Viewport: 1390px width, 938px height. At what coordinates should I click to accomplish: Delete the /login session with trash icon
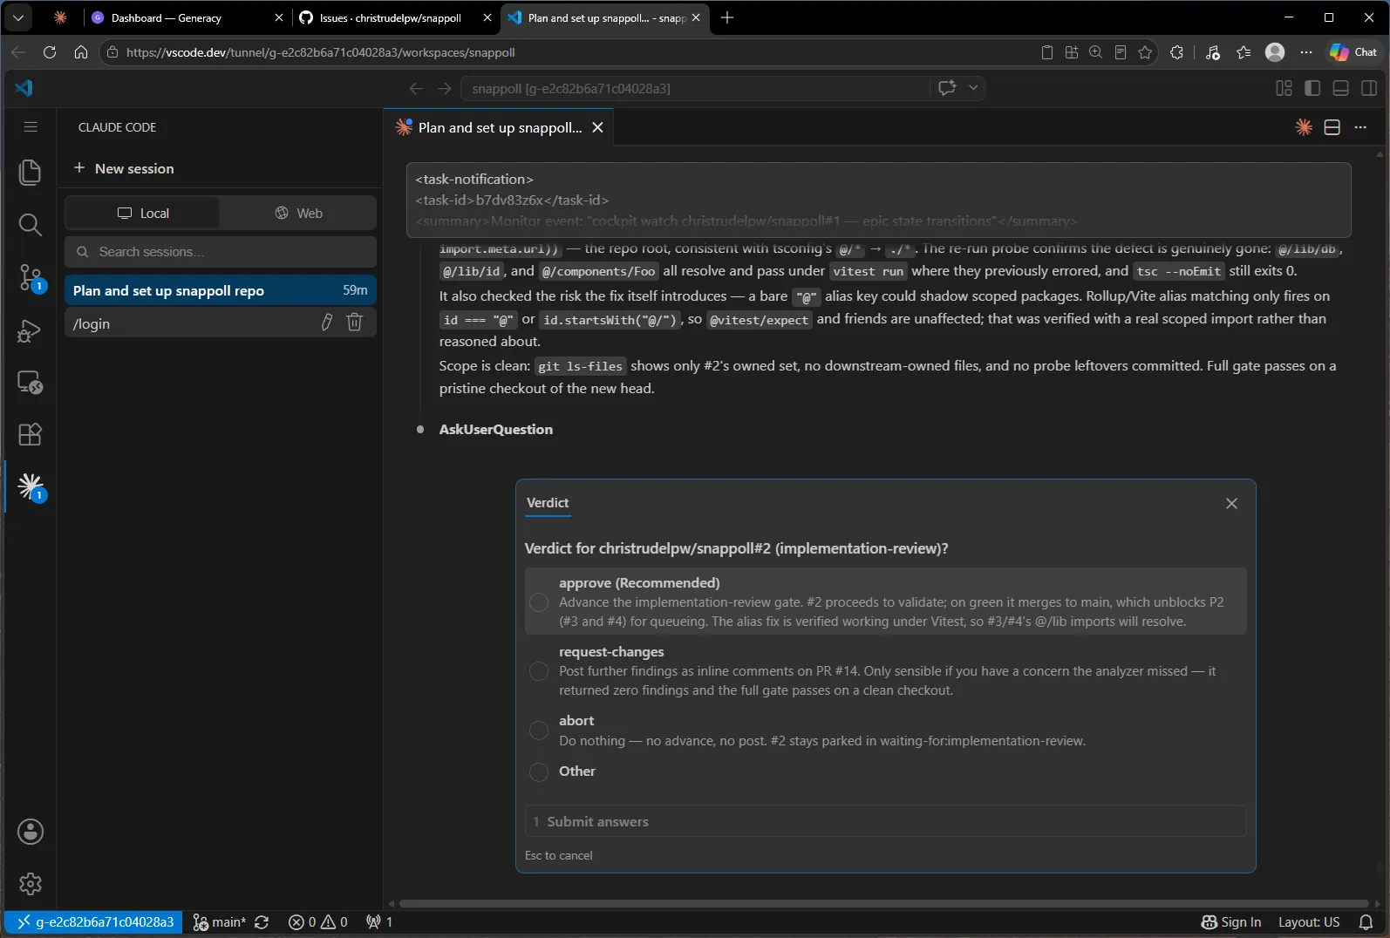pyautogui.click(x=354, y=323)
